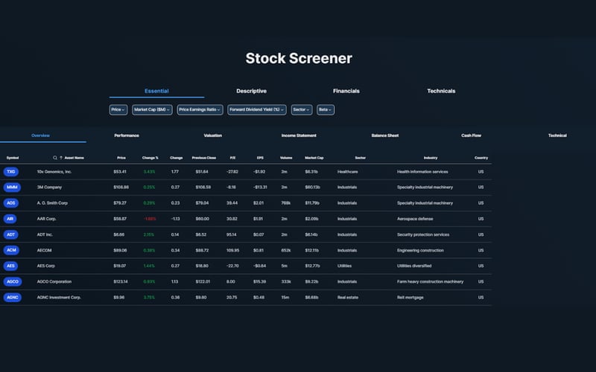Switch to the Income Statement tab
This screenshot has height=372, width=596.
tap(299, 135)
